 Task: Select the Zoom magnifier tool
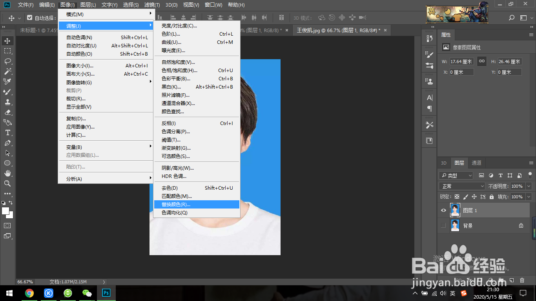click(7, 183)
